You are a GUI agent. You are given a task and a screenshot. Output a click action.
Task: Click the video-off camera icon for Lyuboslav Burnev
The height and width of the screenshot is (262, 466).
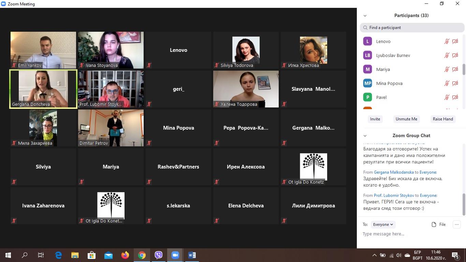tap(455, 55)
